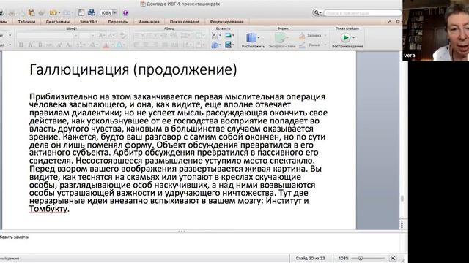The image size is (469, 263).
Task: Go to next slide using double arrows
Action: (402, 226)
